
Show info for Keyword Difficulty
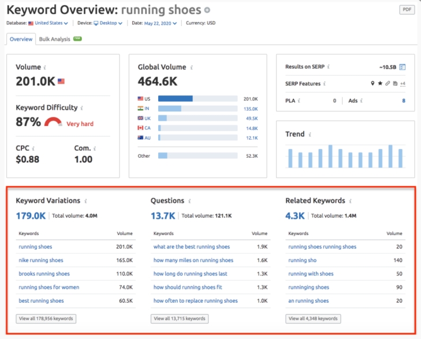pyautogui.click(x=82, y=108)
